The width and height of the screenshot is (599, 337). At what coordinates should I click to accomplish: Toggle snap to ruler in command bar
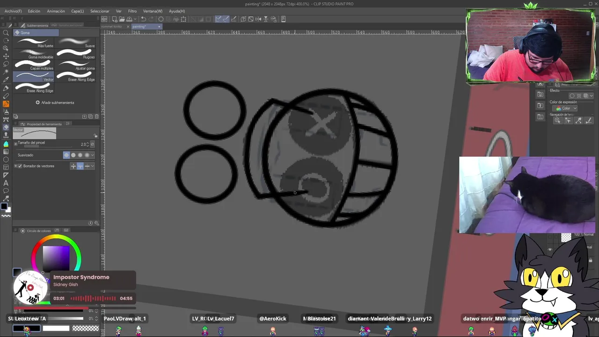pyautogui.click(x=219, y=19)
